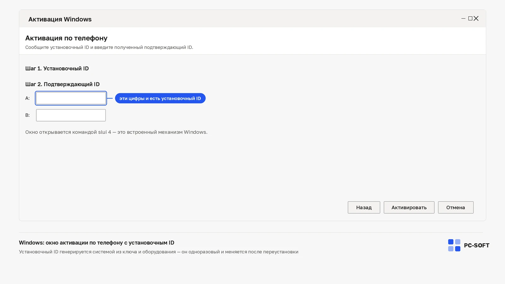Click the 'Шаг 1. Установочный ID' heading
The height and width of the screenshot is (284, 505).
pyautogui.click(x=57, y=68)
